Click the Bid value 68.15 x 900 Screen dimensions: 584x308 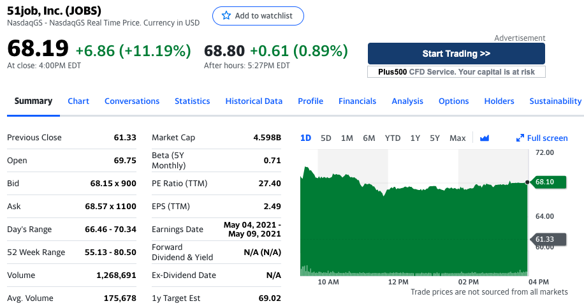tap(113, 184)
